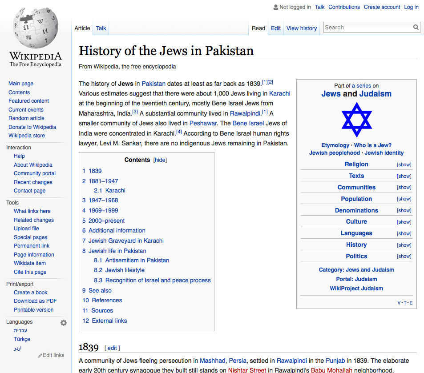The height and width of the screenshot is (373, 424).
Task: Click the search magnifying glass icon
Action: (416, 28)
